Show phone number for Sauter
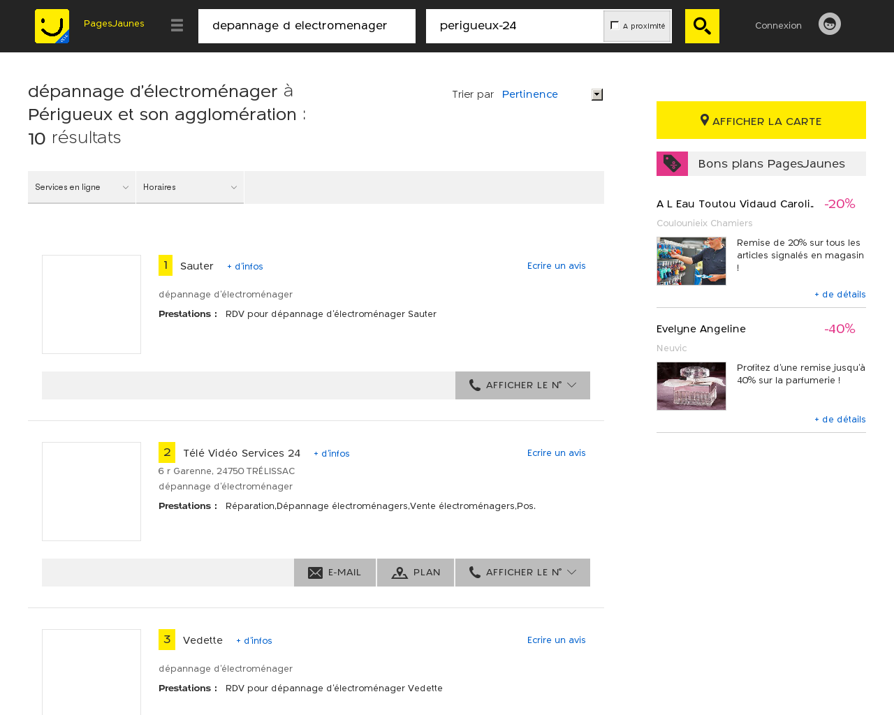Image resolution: width=894 pixels, height=715 pixels. tap(522, 385)
